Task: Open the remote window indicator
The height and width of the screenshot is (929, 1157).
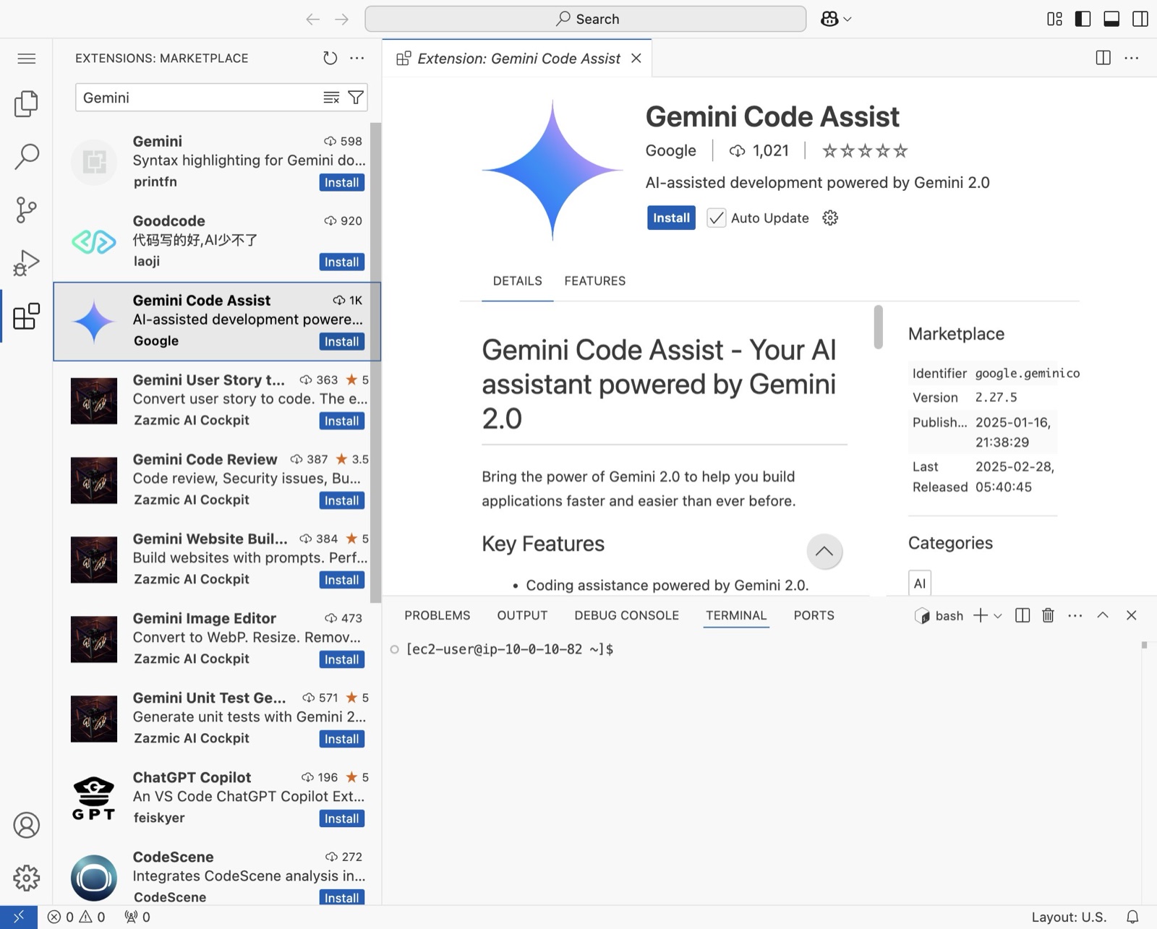Action: pos(19,917)
